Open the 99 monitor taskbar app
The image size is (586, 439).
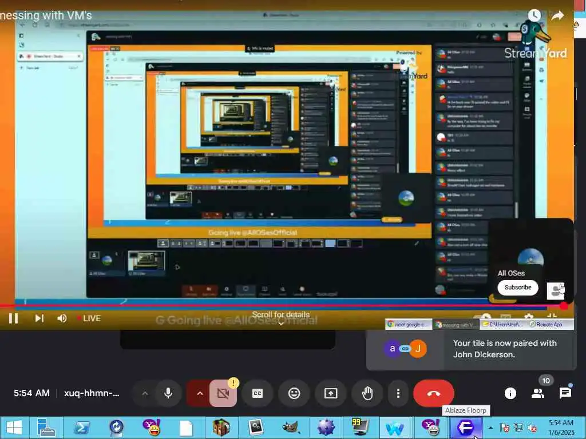click(361, 428)
